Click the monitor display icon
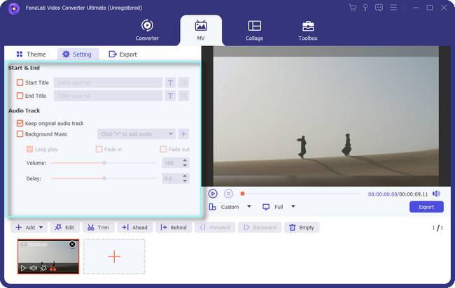Image resolution: width=455 pixels, height=288 pixels. (x=266, y=207)
